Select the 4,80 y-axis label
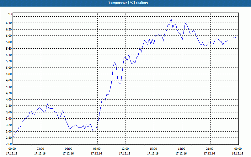Screen dimensions: 251x157 (x=9, y=74)
